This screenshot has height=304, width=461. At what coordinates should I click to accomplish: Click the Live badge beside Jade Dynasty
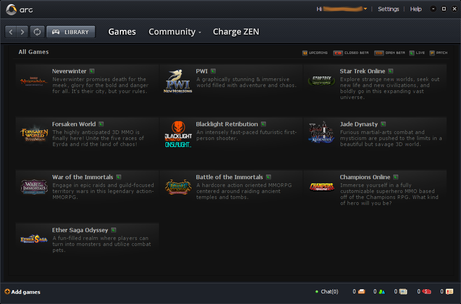click(x=384, y=124)
